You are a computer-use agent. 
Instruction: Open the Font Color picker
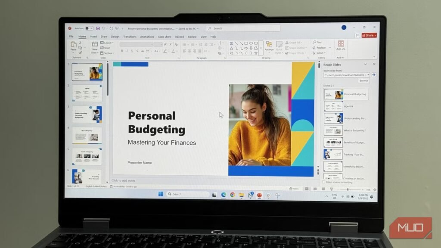174,51
